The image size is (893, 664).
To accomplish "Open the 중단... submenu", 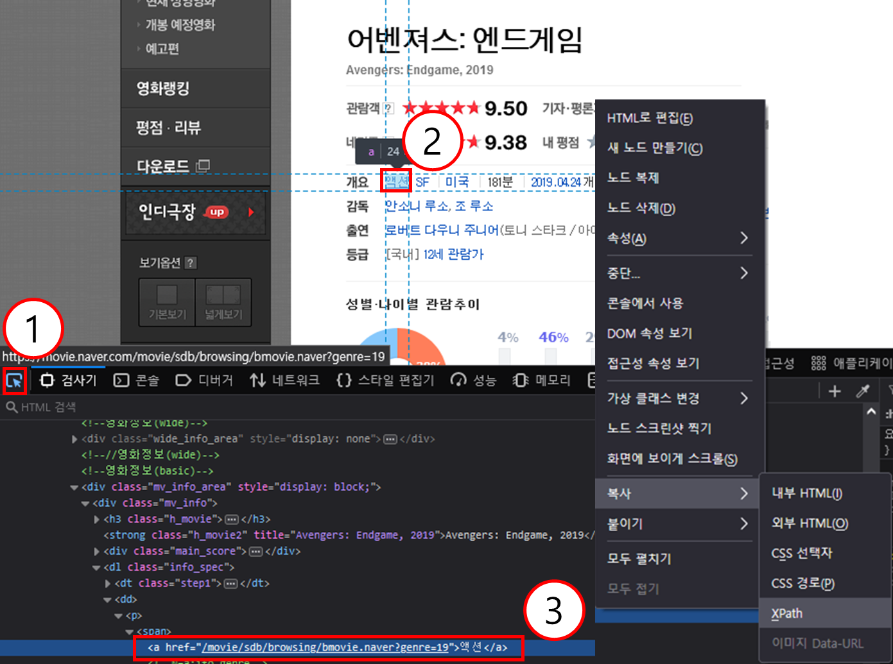I will (x=681, y=273).
